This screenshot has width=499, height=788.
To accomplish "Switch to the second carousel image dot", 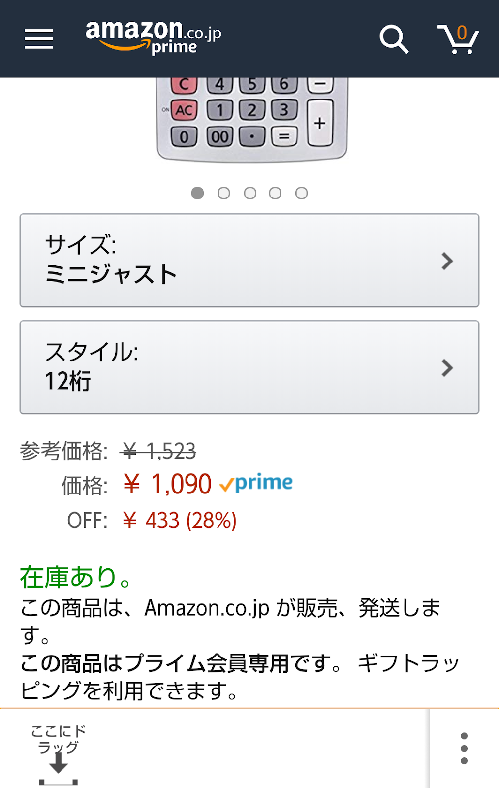I will [x=224, y=193].
